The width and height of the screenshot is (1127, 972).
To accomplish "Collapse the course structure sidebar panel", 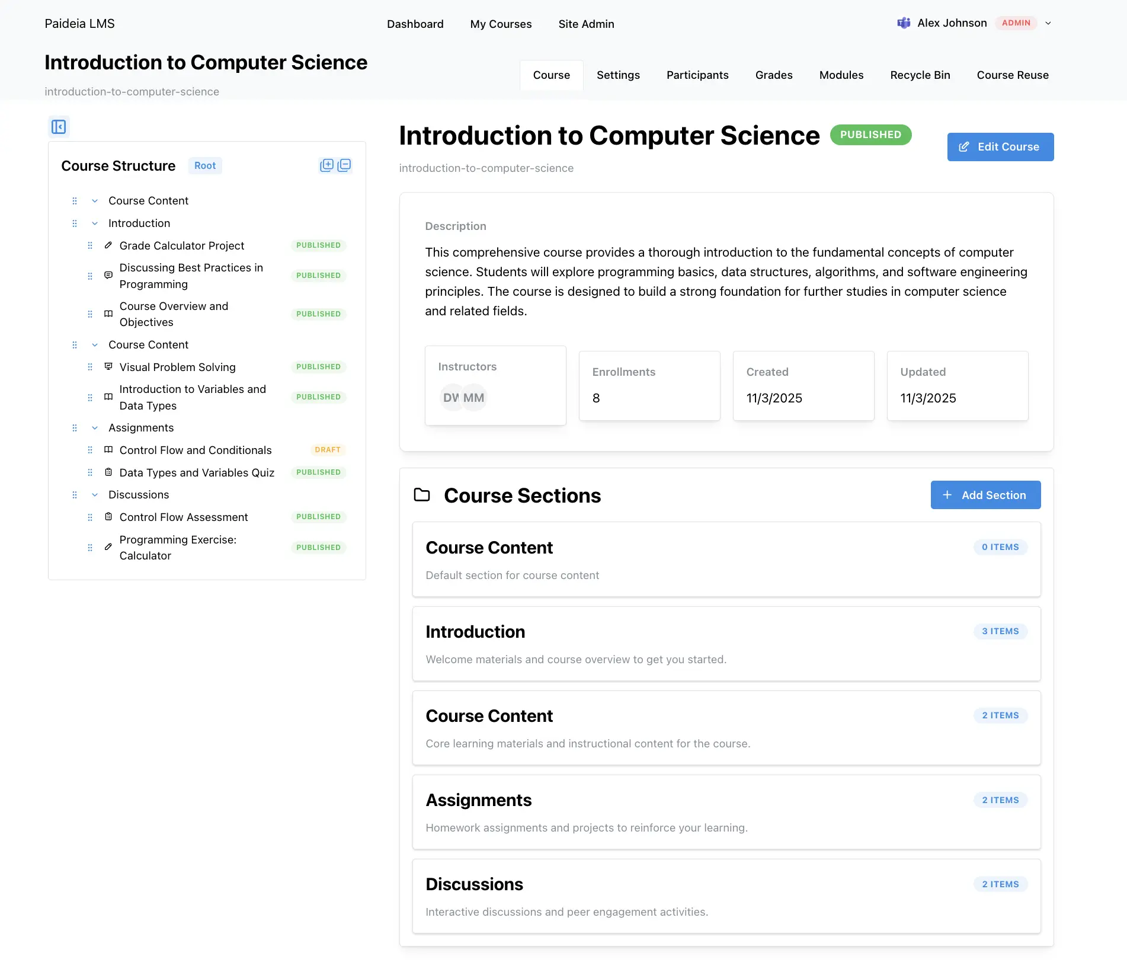I will click(x=59, y=127).
